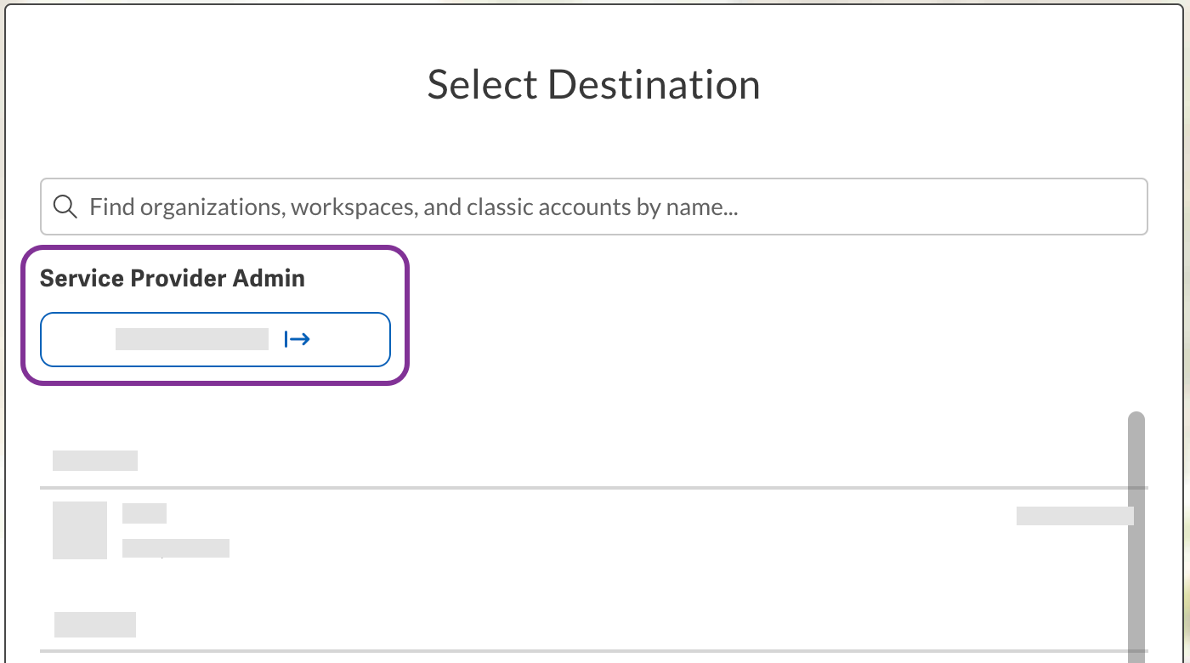This screenshot has height=663, width=1190.
Task: Click the avatar thumbnail of the first list entry
Action: click(x=79, y=530)
